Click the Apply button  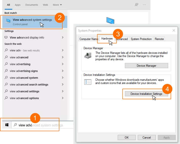click(167, 137)
